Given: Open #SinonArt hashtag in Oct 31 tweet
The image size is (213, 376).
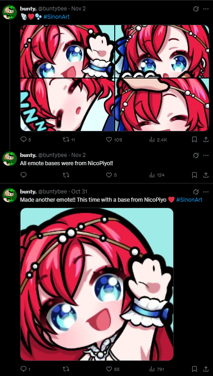Looking at the screenshot, I should pyautogui.click(x=189, y=199).
